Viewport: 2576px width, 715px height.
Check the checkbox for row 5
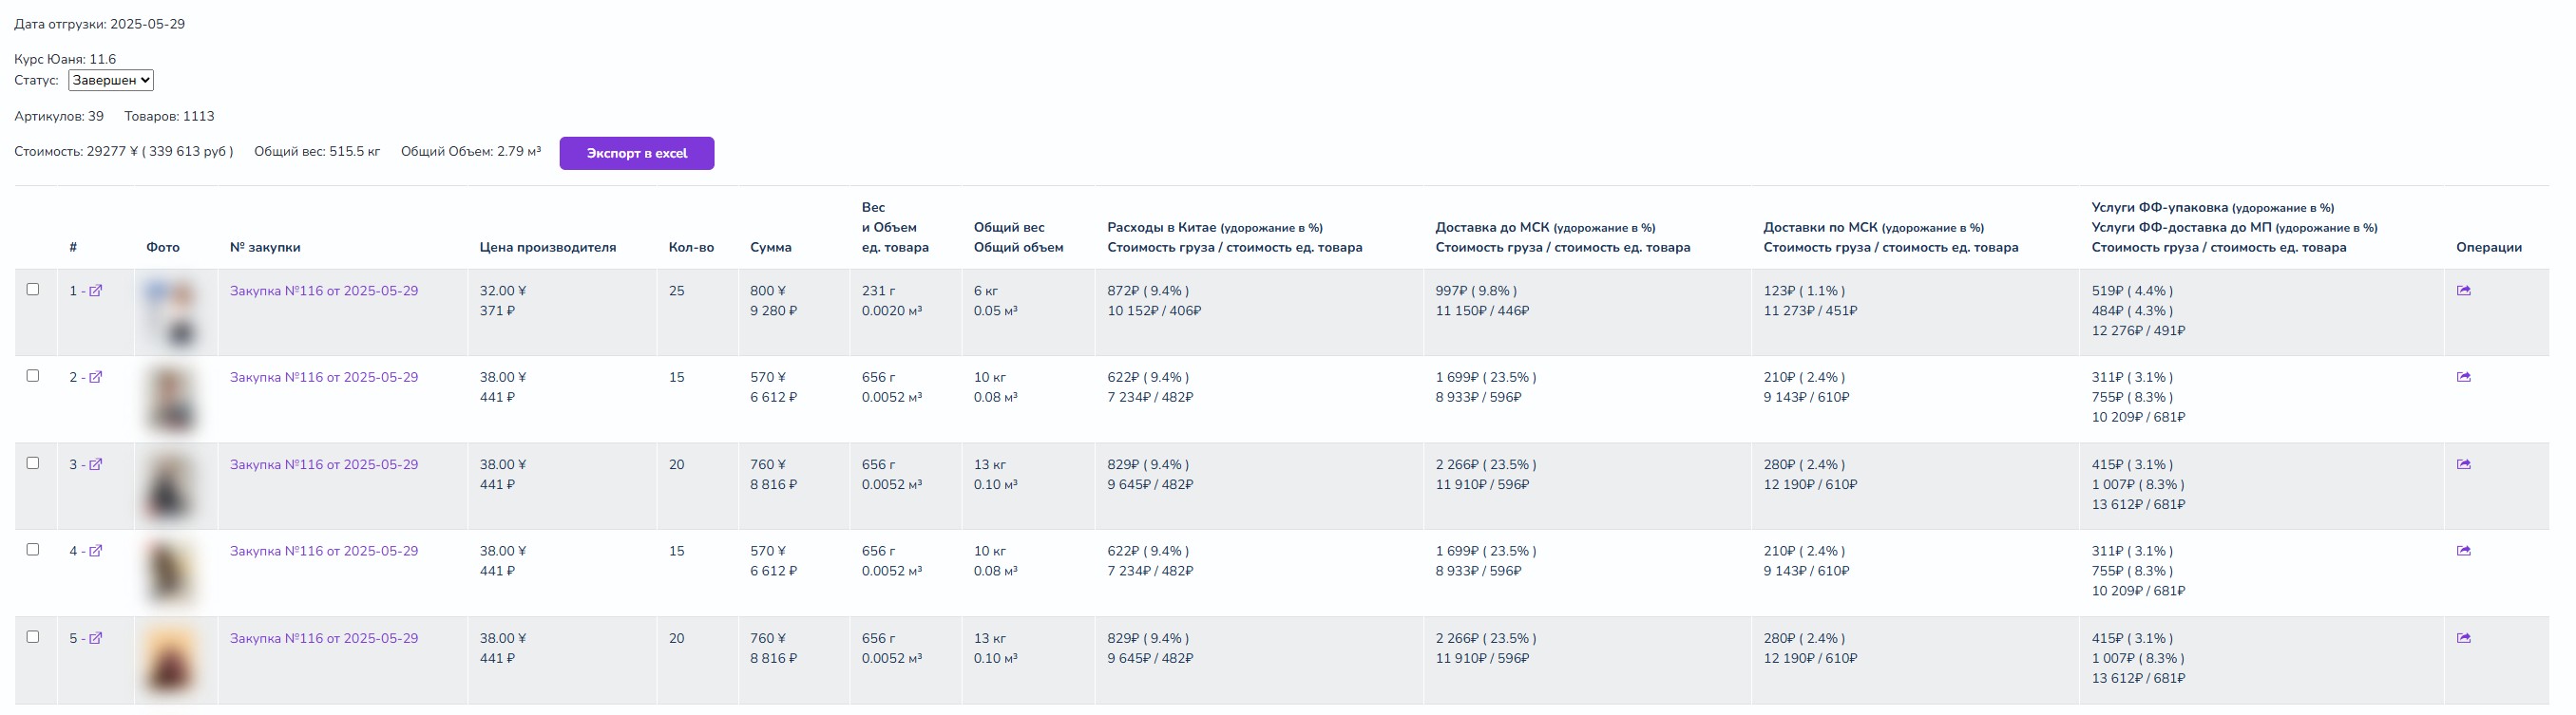(33, 637)
